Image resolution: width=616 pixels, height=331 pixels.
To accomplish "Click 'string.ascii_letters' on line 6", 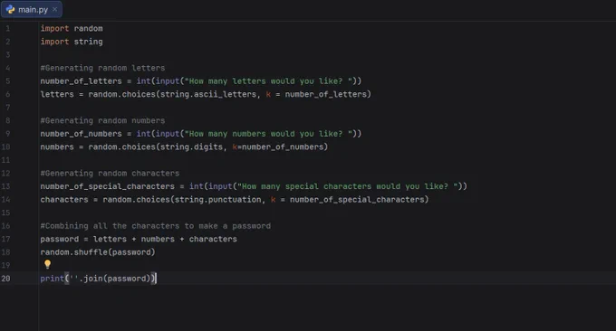I will tap(208, 94).
